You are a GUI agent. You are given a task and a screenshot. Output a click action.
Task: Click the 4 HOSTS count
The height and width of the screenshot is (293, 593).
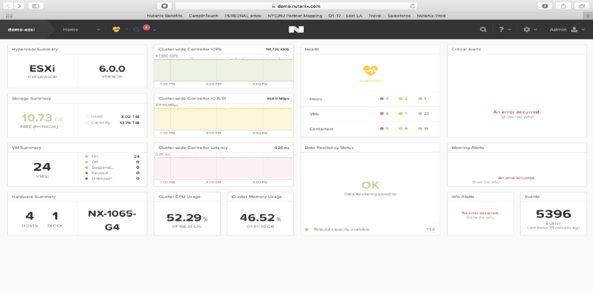(29, 216)
